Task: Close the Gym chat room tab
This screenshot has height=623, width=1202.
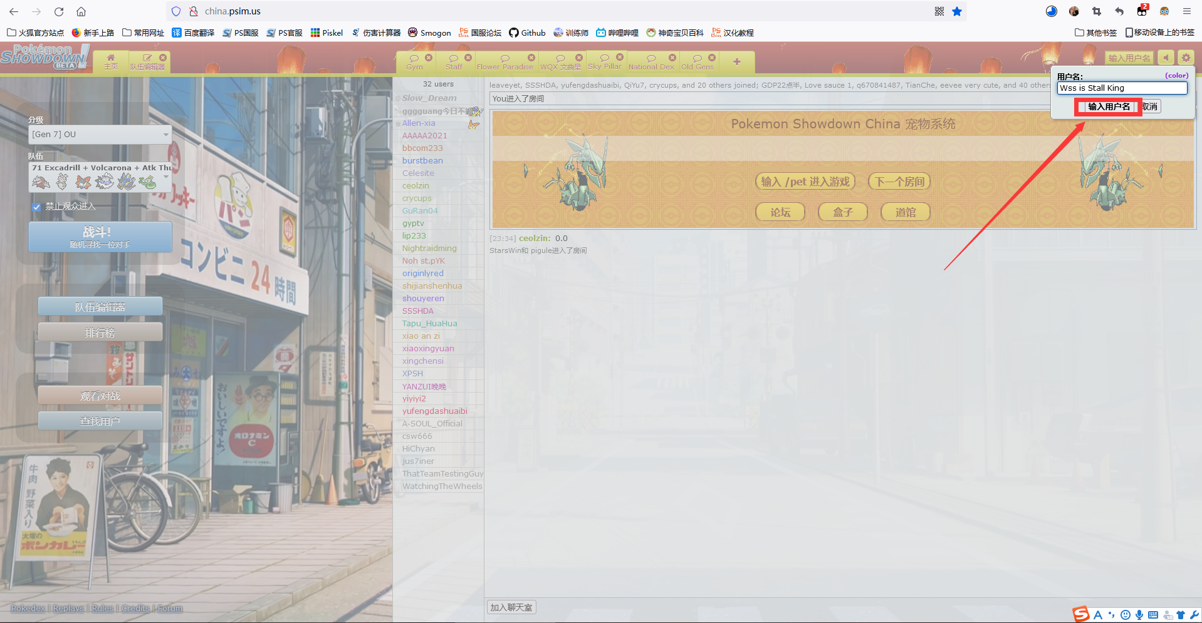Action: 429,58
